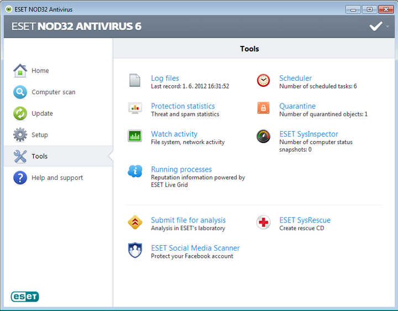
Task: Click the ESET logo at bottom left
Action: pyautogui.click(x=25, y=297)
